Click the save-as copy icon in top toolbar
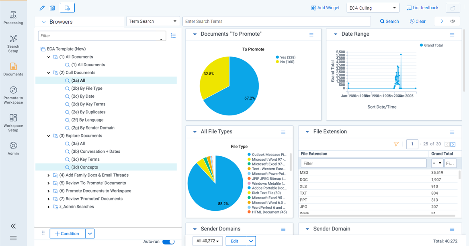This screenshot has width=469, height=246. [x=67, y=8]
